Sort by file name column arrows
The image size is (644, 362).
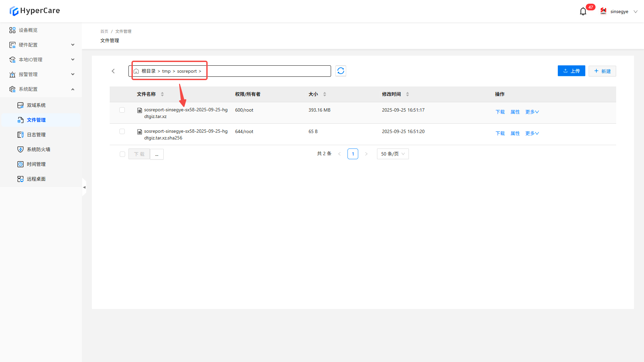click(x=162, y=94)
